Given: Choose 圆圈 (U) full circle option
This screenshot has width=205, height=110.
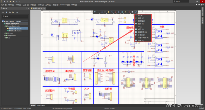Looking at the screenshot, I should coord(143,18).
